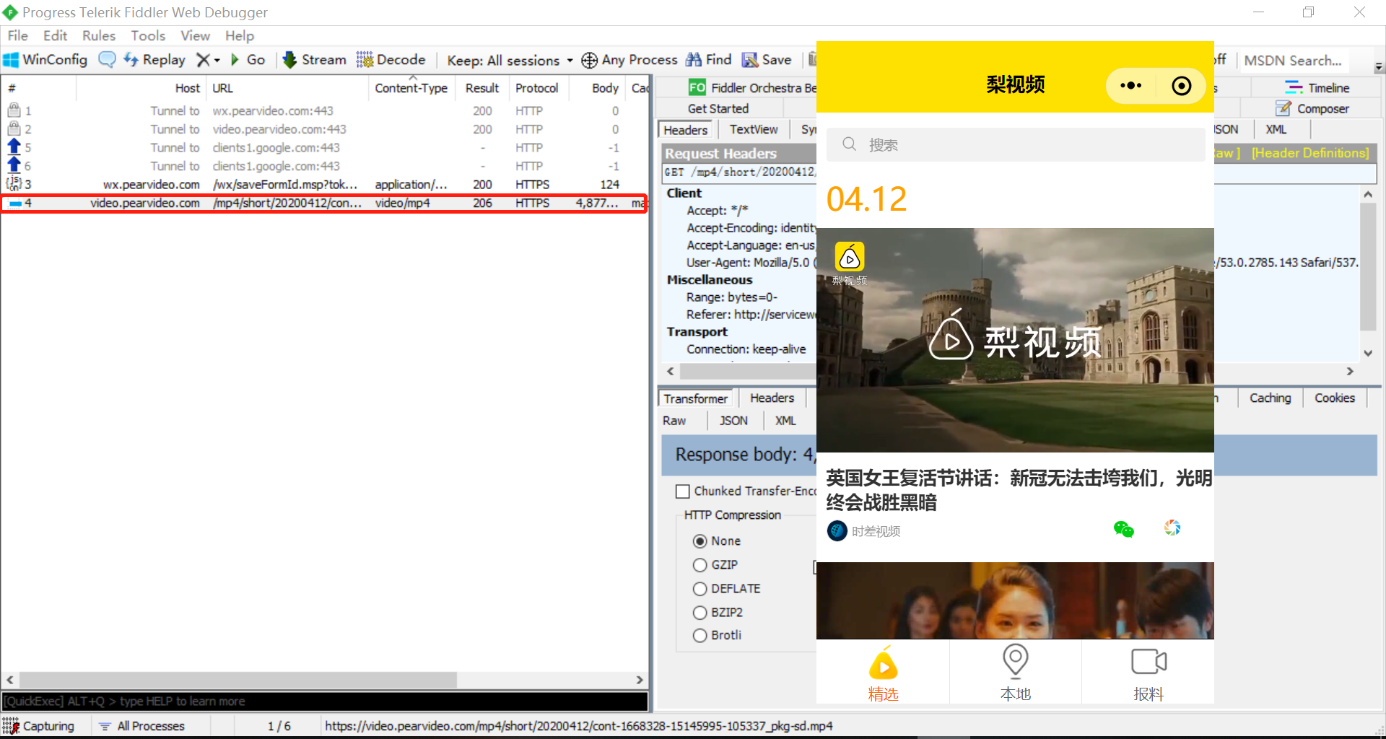This screenshot has height=739, width=1386.
Task: Open Find sessions binoculars tool
Action: point(708,60)
